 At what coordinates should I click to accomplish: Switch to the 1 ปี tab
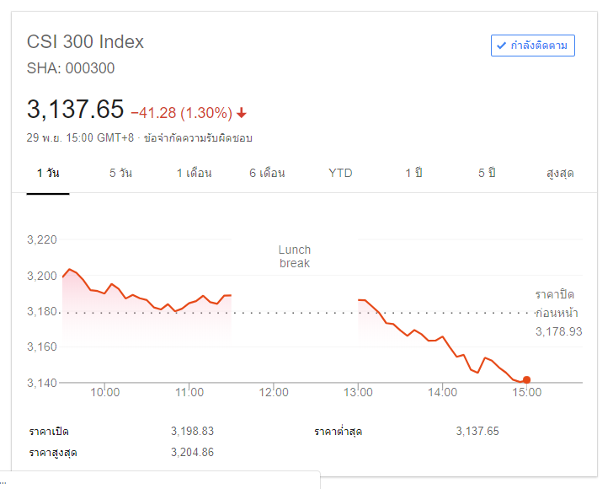pyautogui.click(x=413, y=173)
